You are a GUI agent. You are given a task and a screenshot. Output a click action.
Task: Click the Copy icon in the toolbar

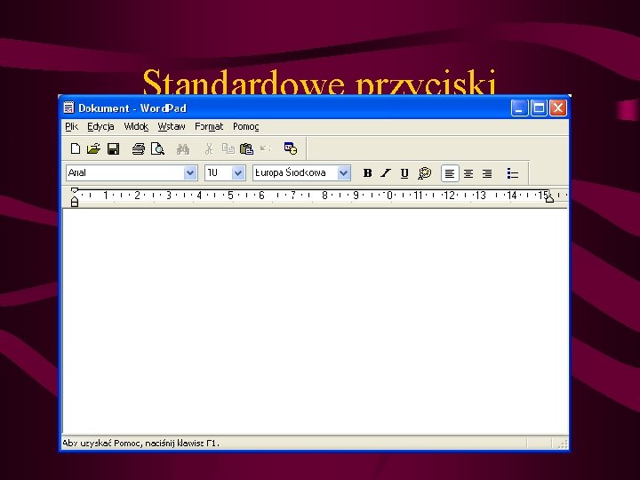pyautogui.click(x=228, y=148)
